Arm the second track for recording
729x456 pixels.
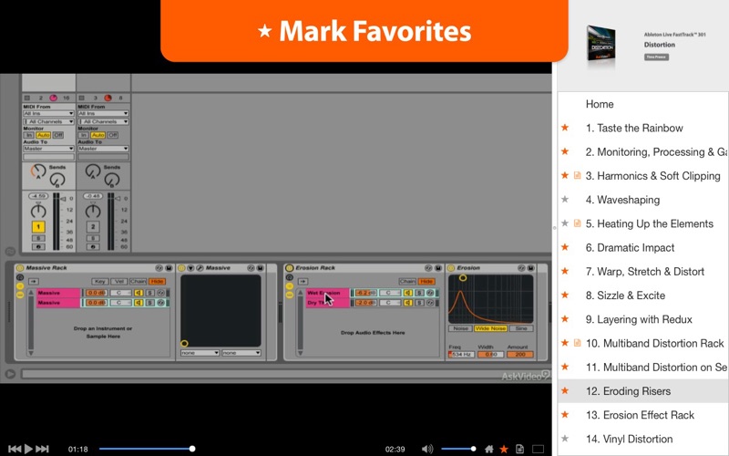pyautogui.click(x=93, y=246)
